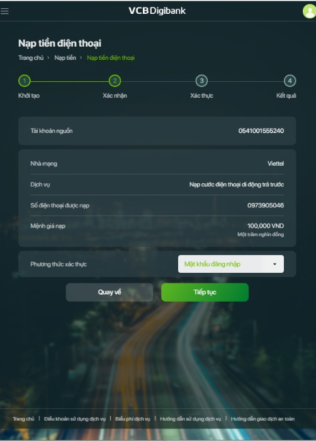
Task: Click step 4 Kết quả circle
Action: point(290,81)
